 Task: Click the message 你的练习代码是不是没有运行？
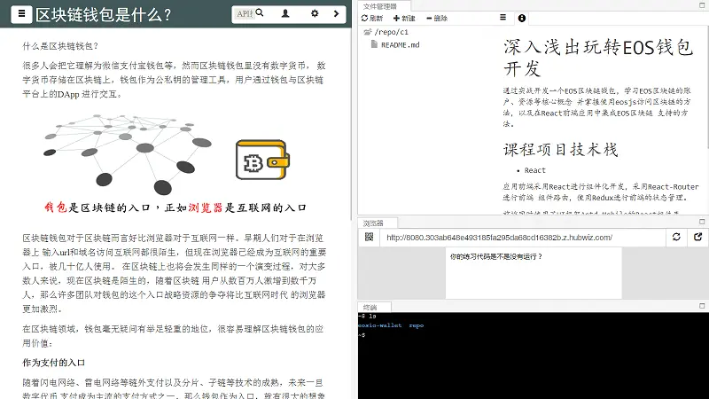(x=495, y=256)
